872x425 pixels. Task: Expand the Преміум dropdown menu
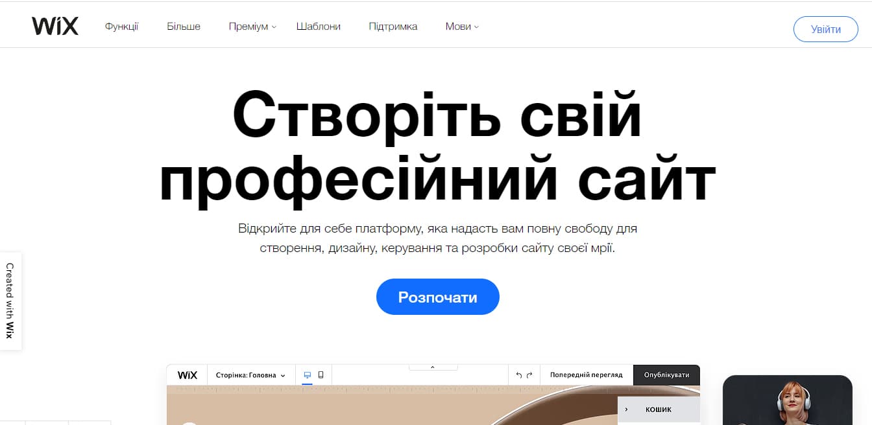coord(252,27)
